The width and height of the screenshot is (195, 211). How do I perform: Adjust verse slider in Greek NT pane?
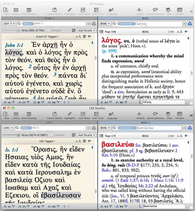(10, 31)
